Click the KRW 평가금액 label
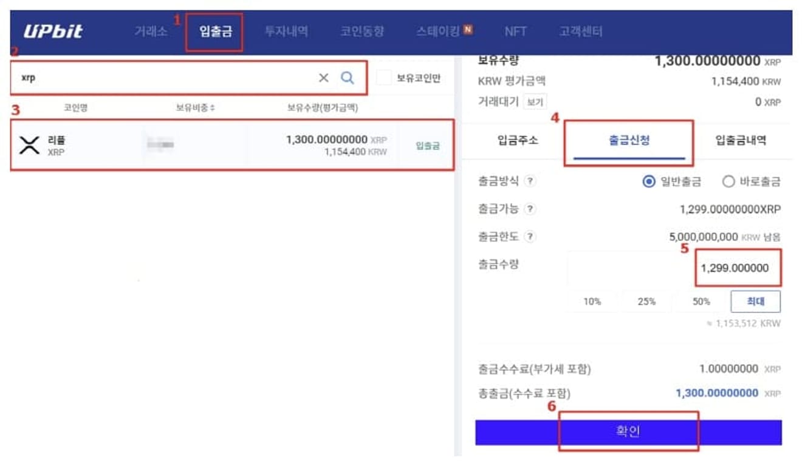802x466 pixels. click(x=512, y=81)
